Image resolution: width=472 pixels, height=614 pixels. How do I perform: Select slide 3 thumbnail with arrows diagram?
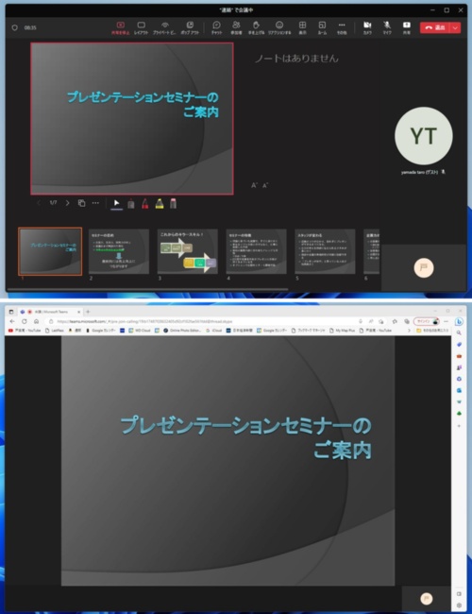(188, 251)
